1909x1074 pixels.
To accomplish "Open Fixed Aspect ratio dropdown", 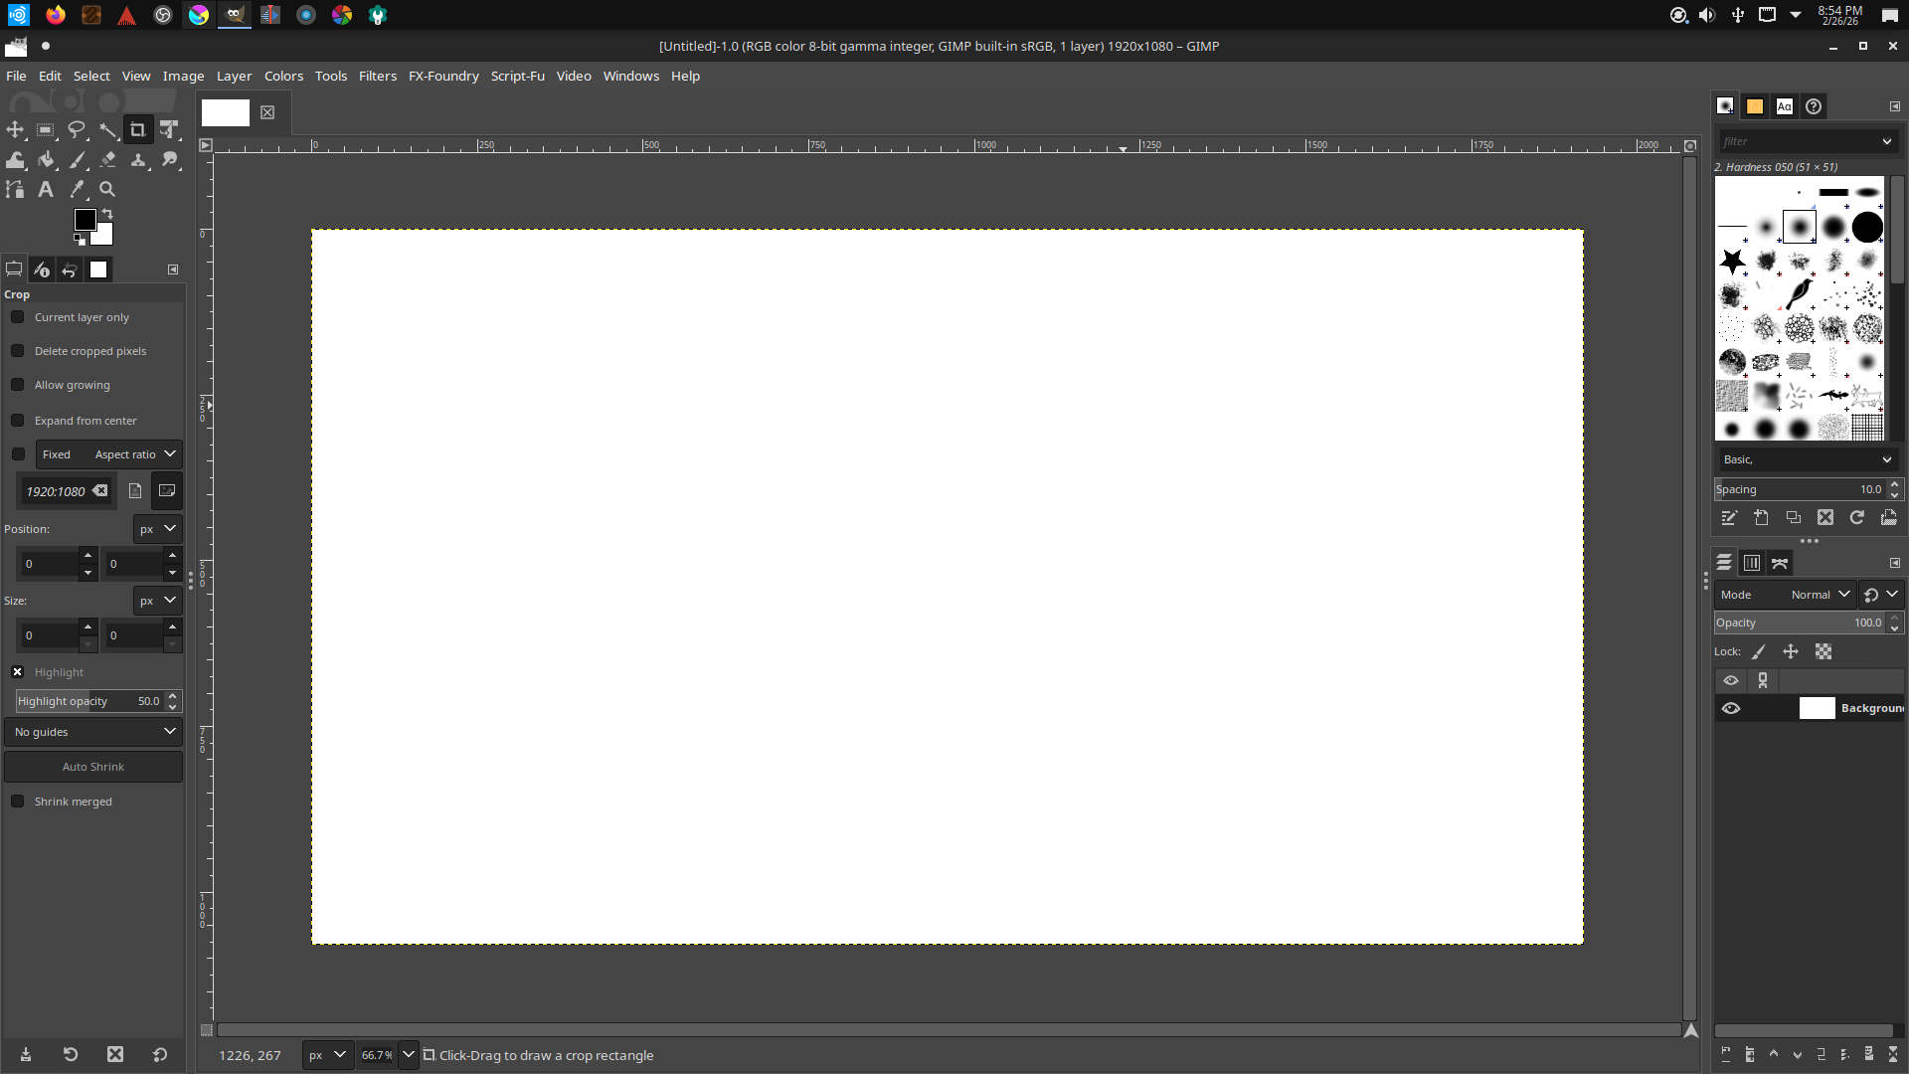I will click(109, 454).
